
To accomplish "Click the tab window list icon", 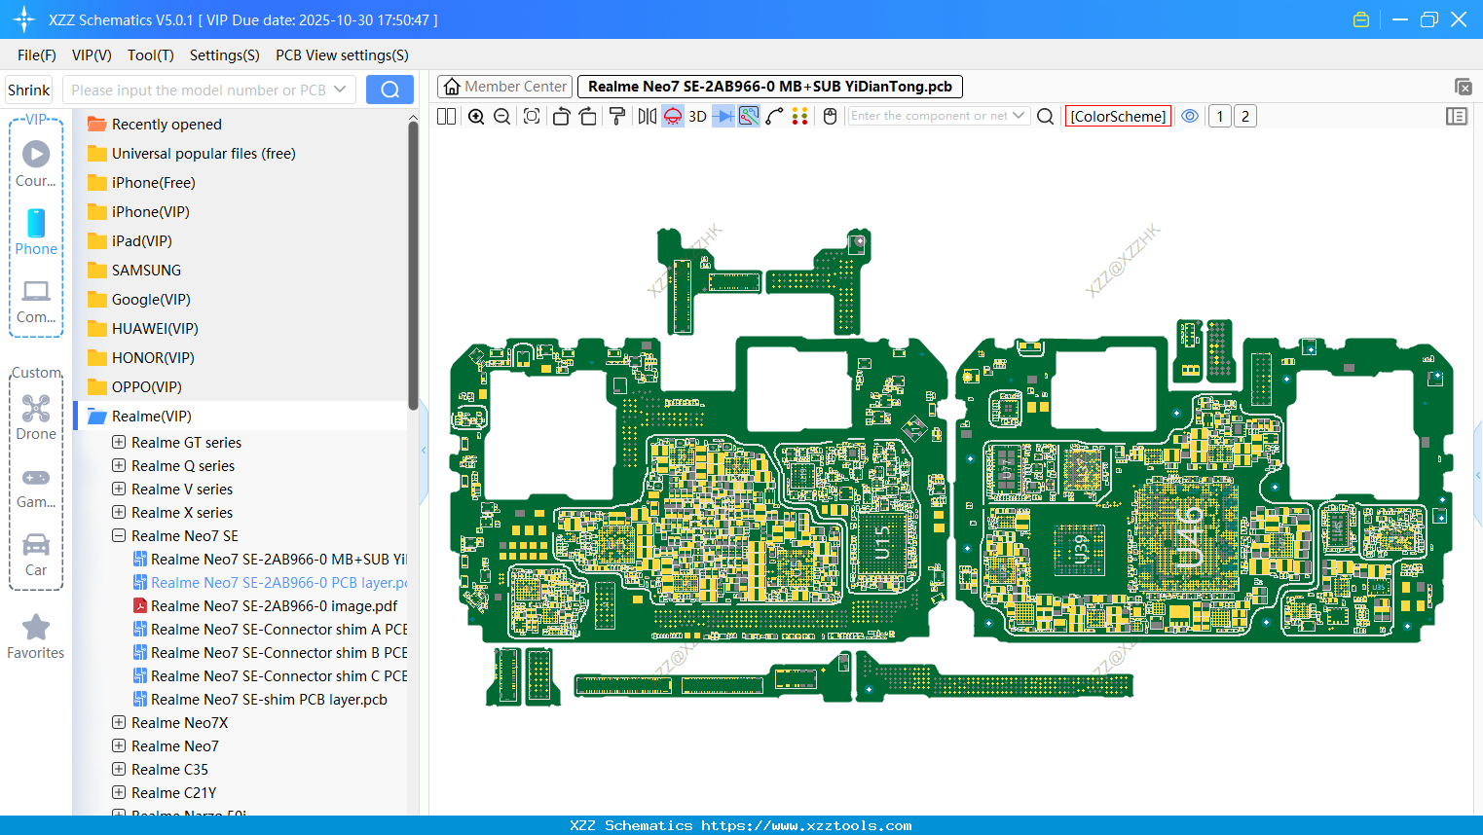I will 1464,87.
